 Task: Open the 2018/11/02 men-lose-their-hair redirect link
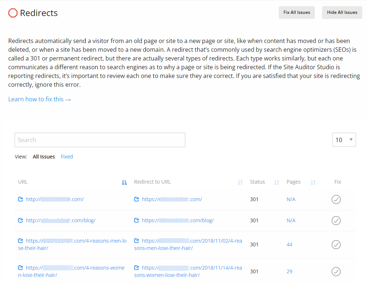click(188, 244)
